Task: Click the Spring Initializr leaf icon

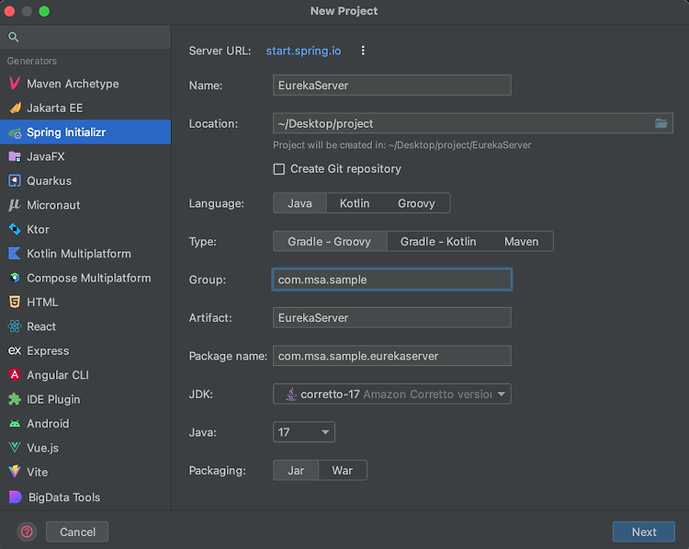Action: [x=15, y=132]
